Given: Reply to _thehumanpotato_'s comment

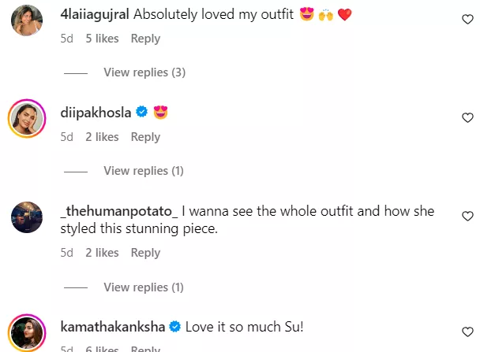Looking at the screenshot, I should pos(145,253).
